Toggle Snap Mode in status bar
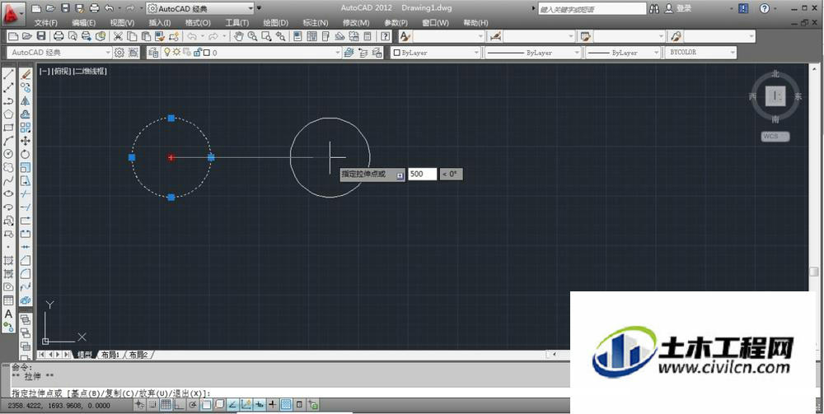Screen dimensions: 824x414 (152, 405)
